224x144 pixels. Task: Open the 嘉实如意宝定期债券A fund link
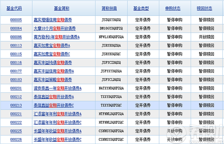(x=52, y=45)
